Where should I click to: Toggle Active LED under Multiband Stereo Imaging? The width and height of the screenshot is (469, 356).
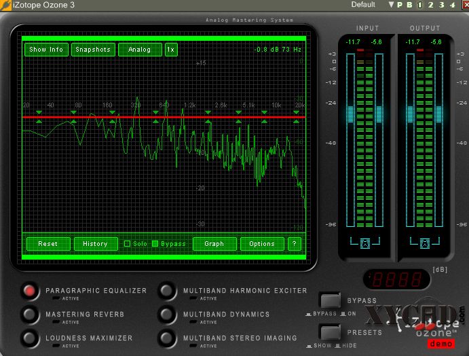pos(193,346)
